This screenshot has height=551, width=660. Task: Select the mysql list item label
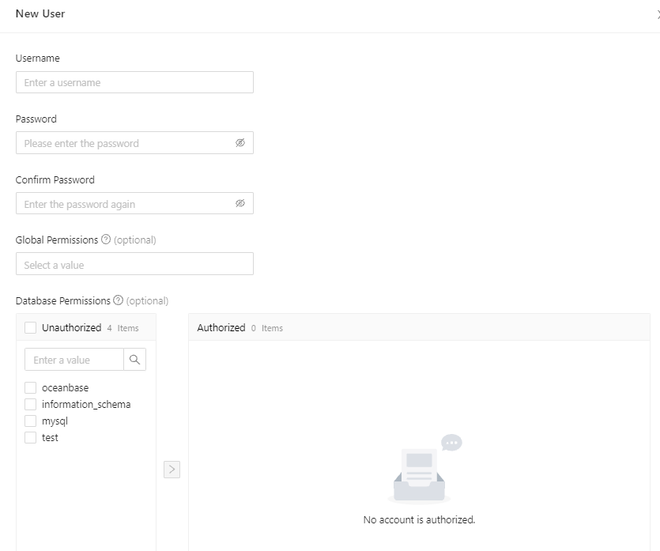pos(55,421)
